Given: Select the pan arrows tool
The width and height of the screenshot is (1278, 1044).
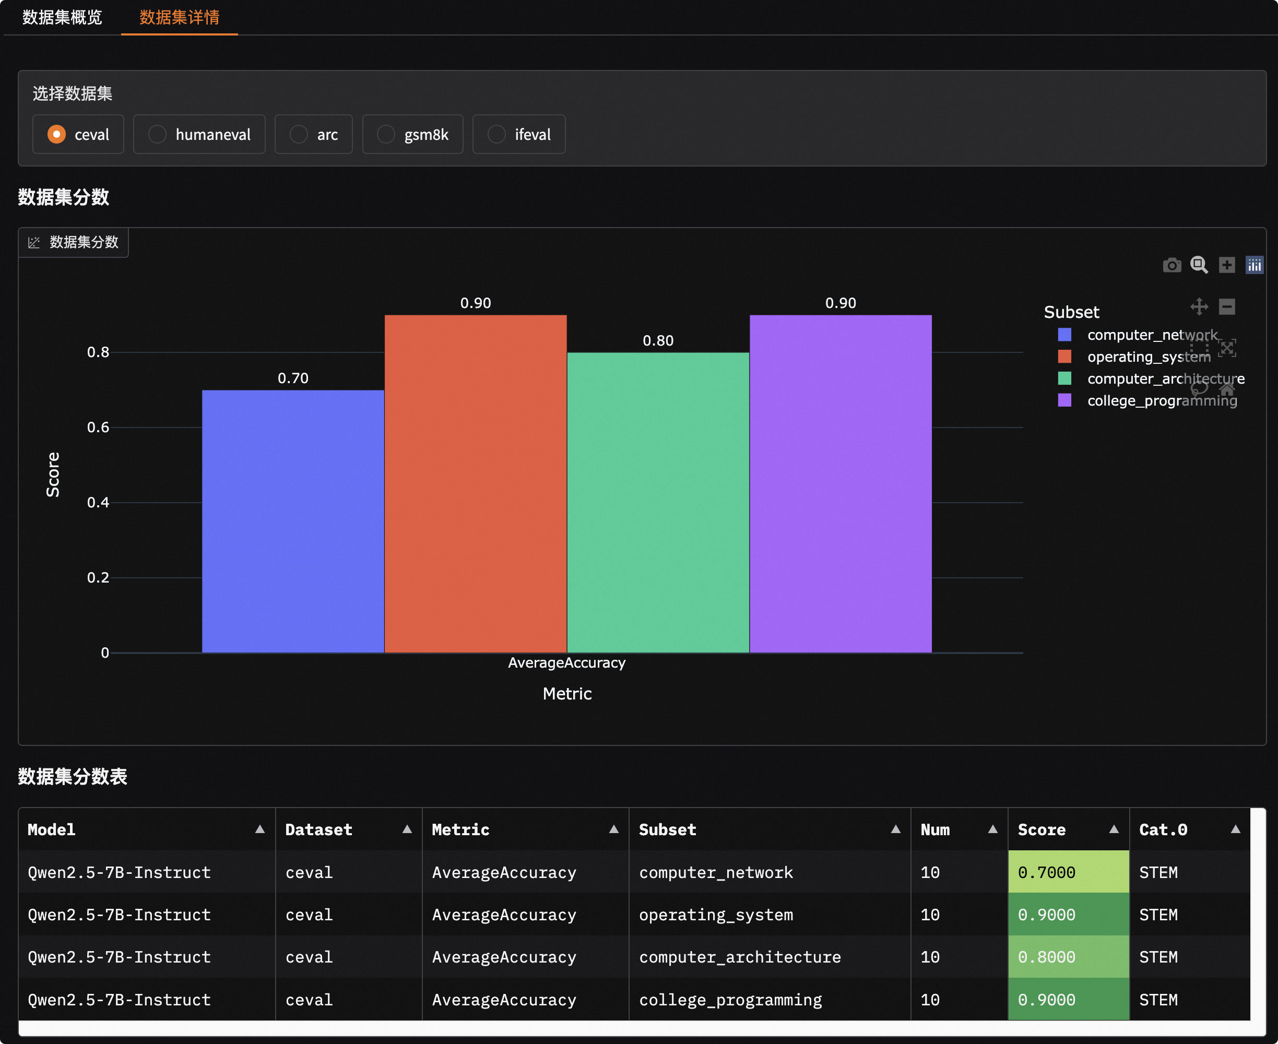Looking at the screenshot, I should 1199,307.
